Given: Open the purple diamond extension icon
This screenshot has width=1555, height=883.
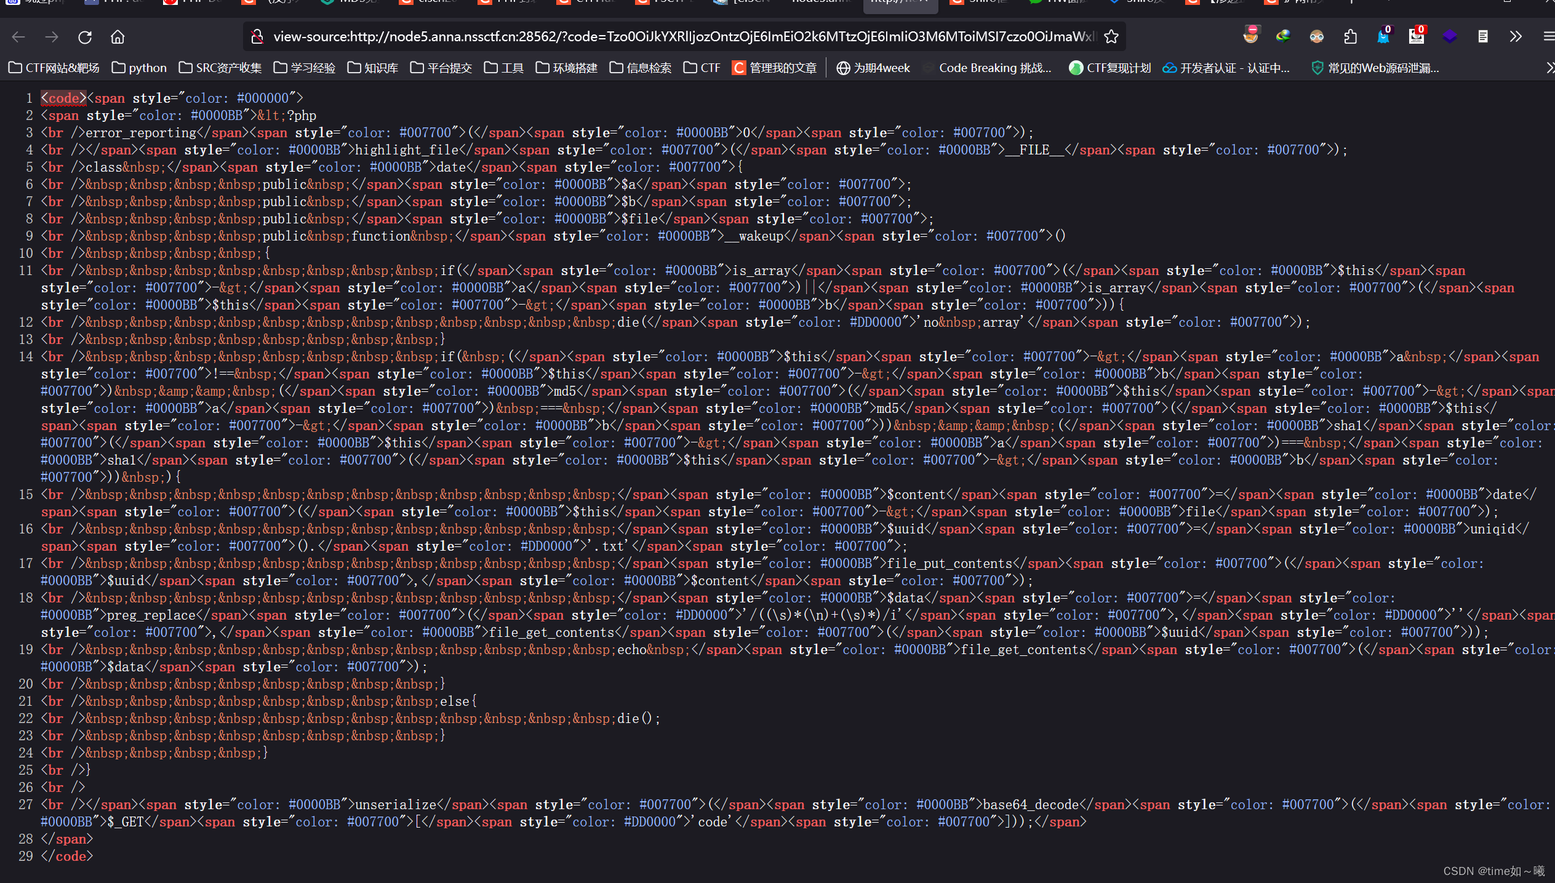Looking at the screenshot, I should tap(1450, 37).
